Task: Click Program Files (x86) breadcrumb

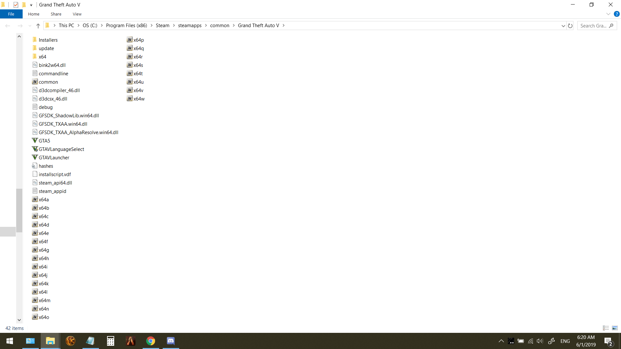Action: [x=126, y=26]
